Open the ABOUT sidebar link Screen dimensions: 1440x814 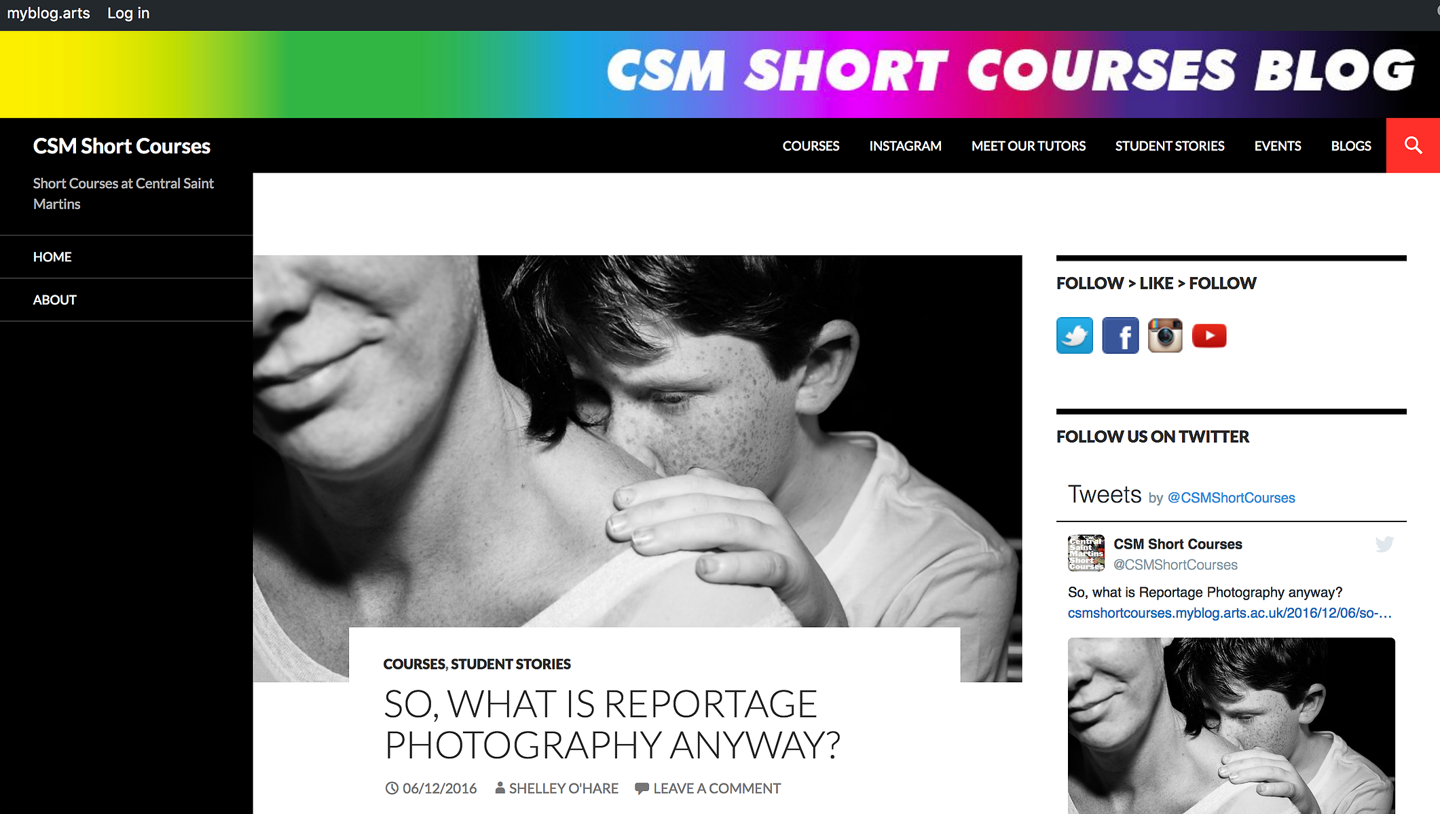[x=54, y=299]
